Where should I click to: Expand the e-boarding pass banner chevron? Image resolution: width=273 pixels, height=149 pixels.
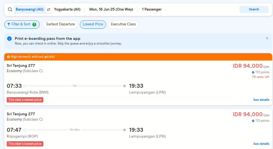267,38
